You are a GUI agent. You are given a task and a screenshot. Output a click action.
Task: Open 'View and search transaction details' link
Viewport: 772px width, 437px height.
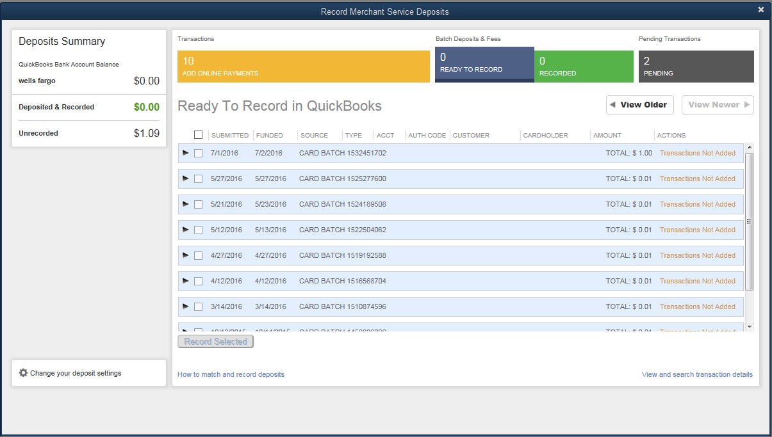(697, 374)
